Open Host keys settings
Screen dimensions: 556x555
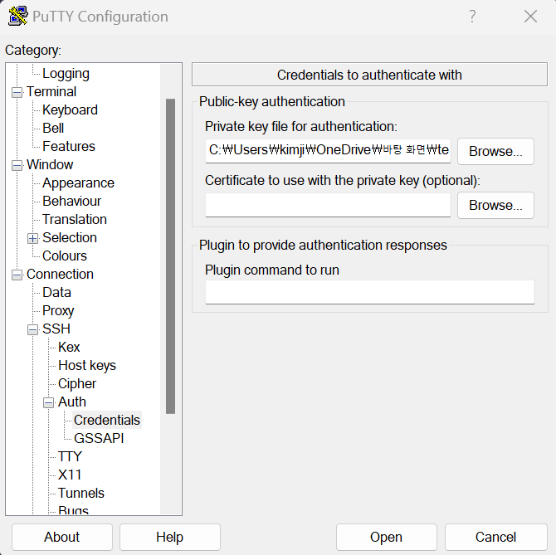point(87,365)
